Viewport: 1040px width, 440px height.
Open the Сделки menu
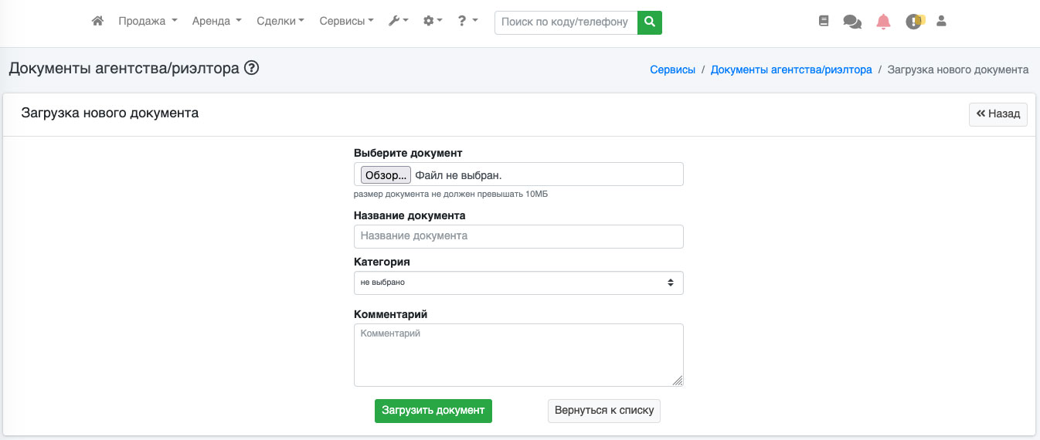[x=280, y=22]
